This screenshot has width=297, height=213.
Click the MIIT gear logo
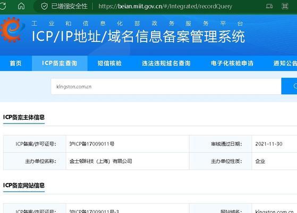pos(12,30)
